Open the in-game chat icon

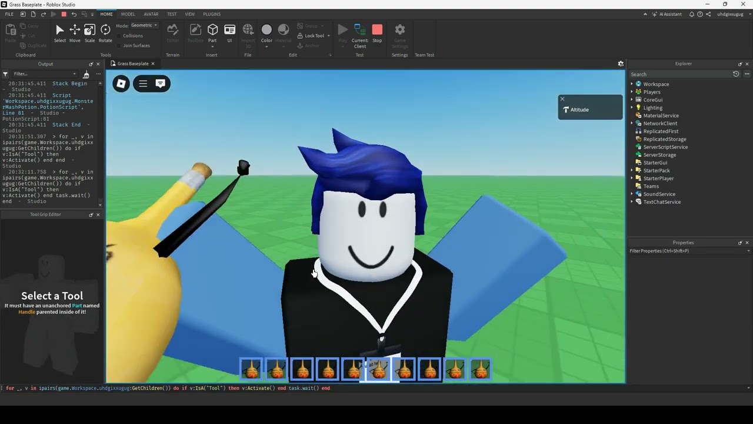pyautogui.click(x=160, y=84)
